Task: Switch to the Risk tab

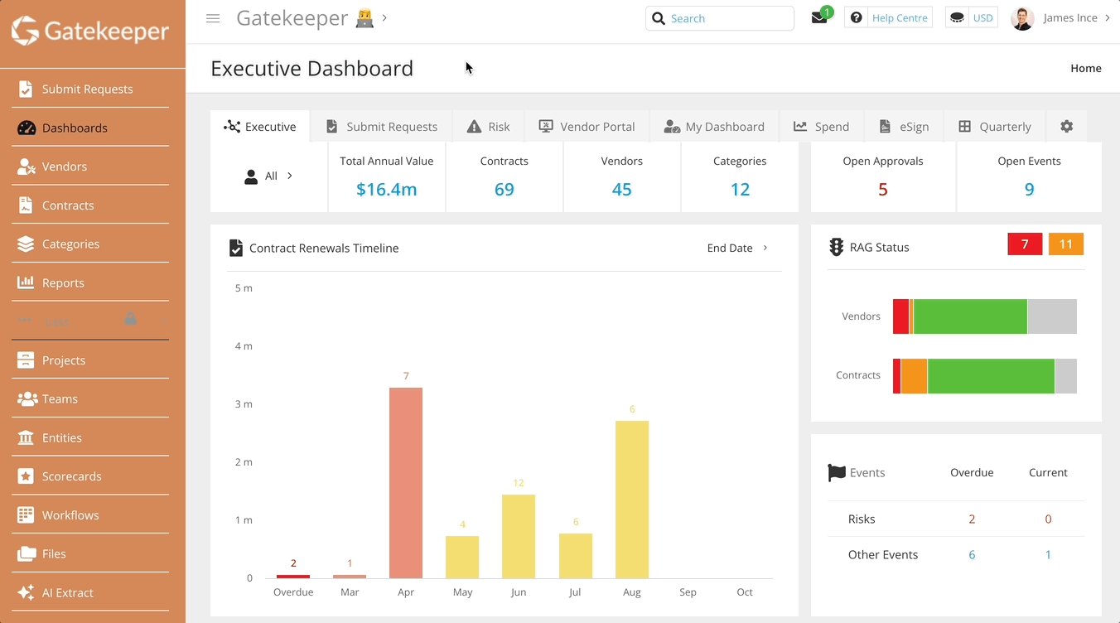Action: (489, 126)
